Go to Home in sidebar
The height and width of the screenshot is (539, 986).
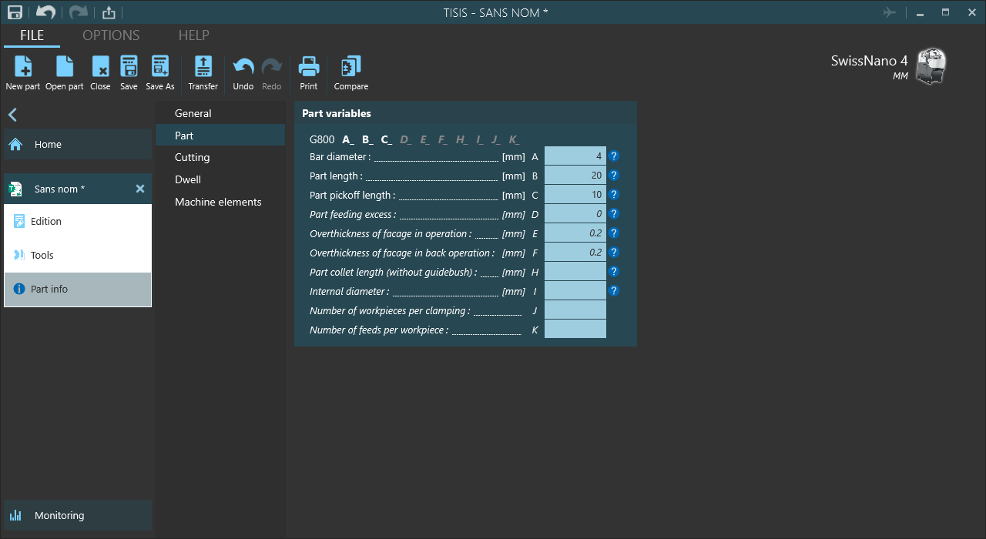(48, 144)
